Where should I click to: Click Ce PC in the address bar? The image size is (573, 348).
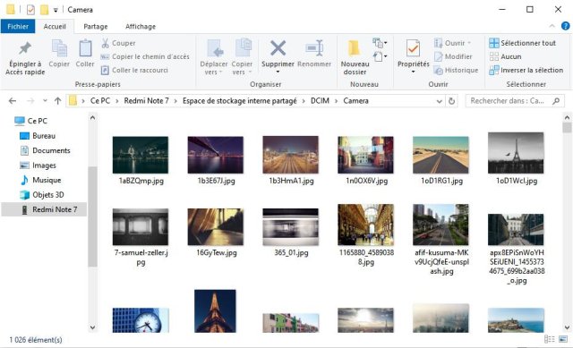[x=100, y=101]
